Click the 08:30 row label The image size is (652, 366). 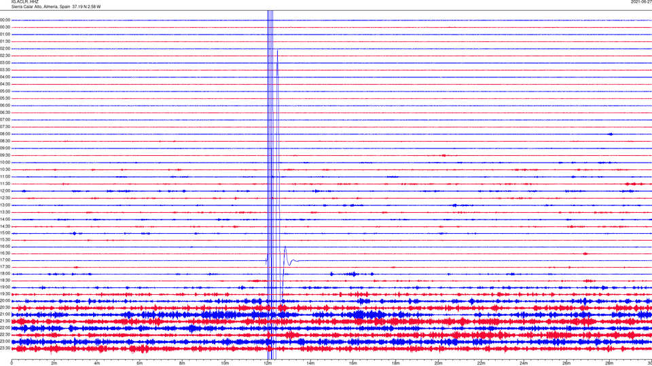5,141
